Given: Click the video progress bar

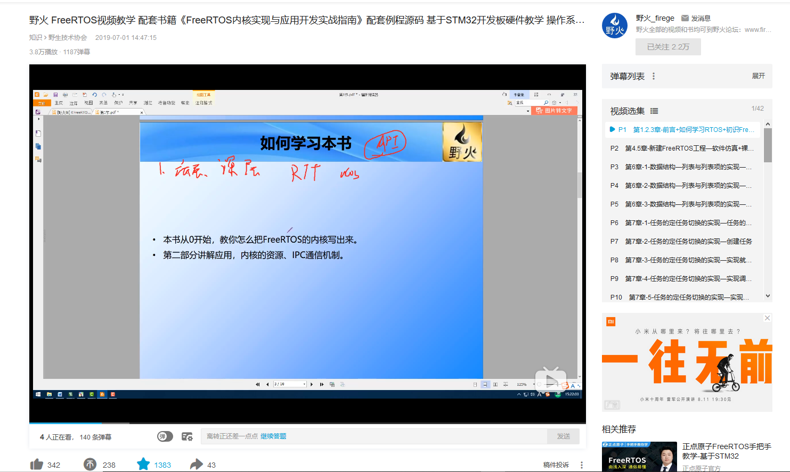Looking at the screenshot, I should click(307, 423).
